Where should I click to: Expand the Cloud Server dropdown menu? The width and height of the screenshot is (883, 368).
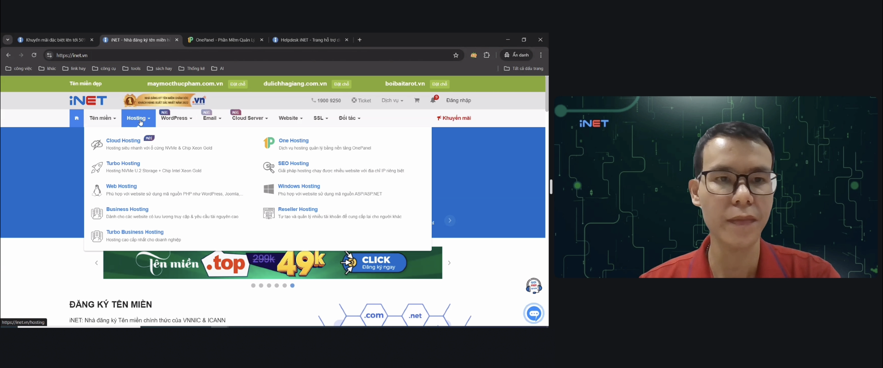pyautogui.click(x=250, y=118)
